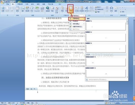Click the Page Number (页码) button
This screenshot has height=105, width=135.
tap(71, 9)
